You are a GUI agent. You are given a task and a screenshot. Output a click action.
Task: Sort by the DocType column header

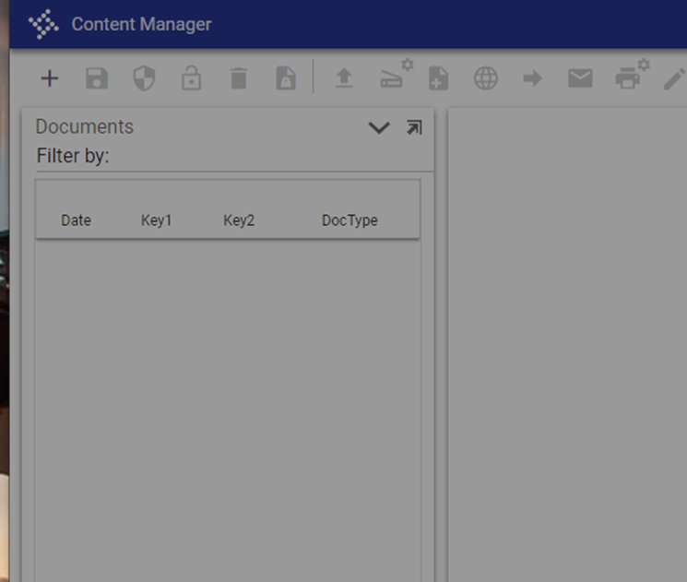(x=349, y=220)
